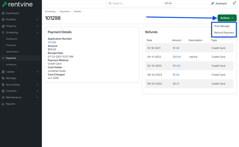This screenshot has width=239, height=147.
Task: Click the Jonathan Ewen card holder text
Action: tap(57, 71)
